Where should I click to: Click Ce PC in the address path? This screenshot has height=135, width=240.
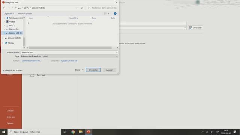pyautogui.click(x=26, y=8)
